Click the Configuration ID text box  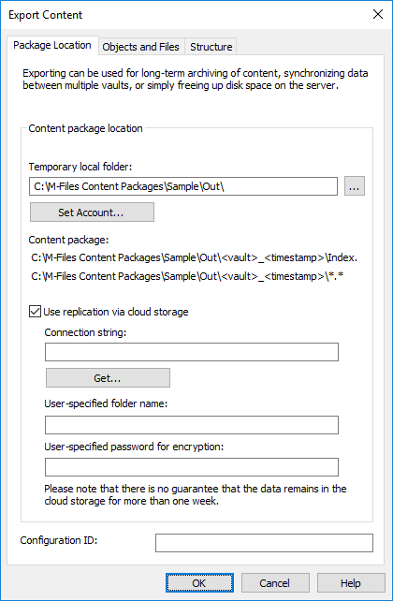point(264,543)
